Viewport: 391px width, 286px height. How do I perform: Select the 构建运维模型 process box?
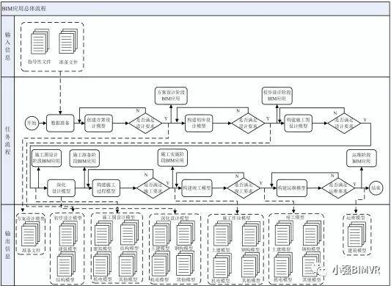(292, 188)
